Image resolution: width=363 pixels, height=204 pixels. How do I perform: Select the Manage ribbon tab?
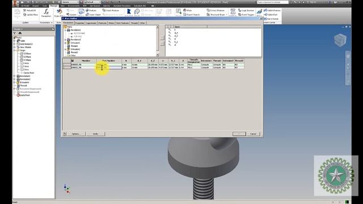pos(53,6)
